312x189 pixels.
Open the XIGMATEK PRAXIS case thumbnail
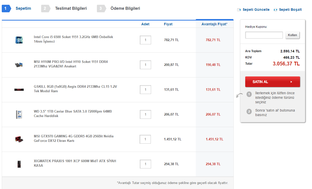pos(19,164)
